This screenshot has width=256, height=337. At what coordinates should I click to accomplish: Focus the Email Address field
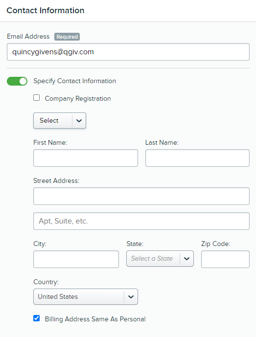coord(128,52)
